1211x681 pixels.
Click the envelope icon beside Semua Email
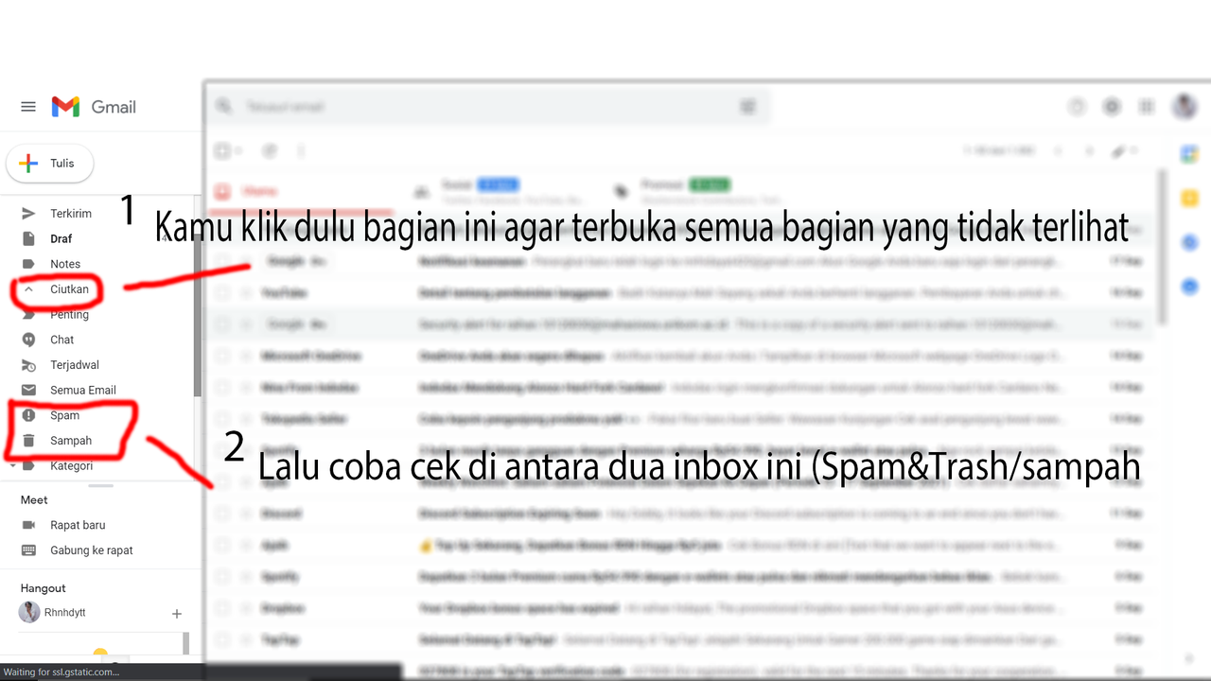tap(28, 390)
